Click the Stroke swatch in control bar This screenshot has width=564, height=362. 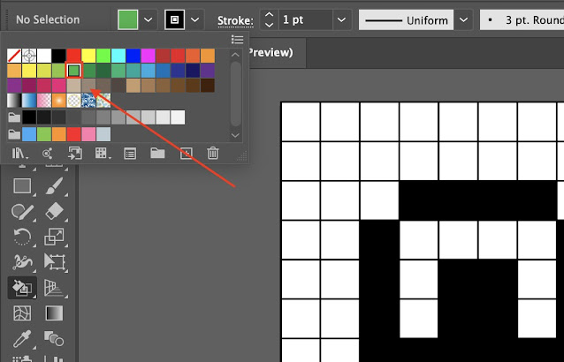tap(175, 19)
